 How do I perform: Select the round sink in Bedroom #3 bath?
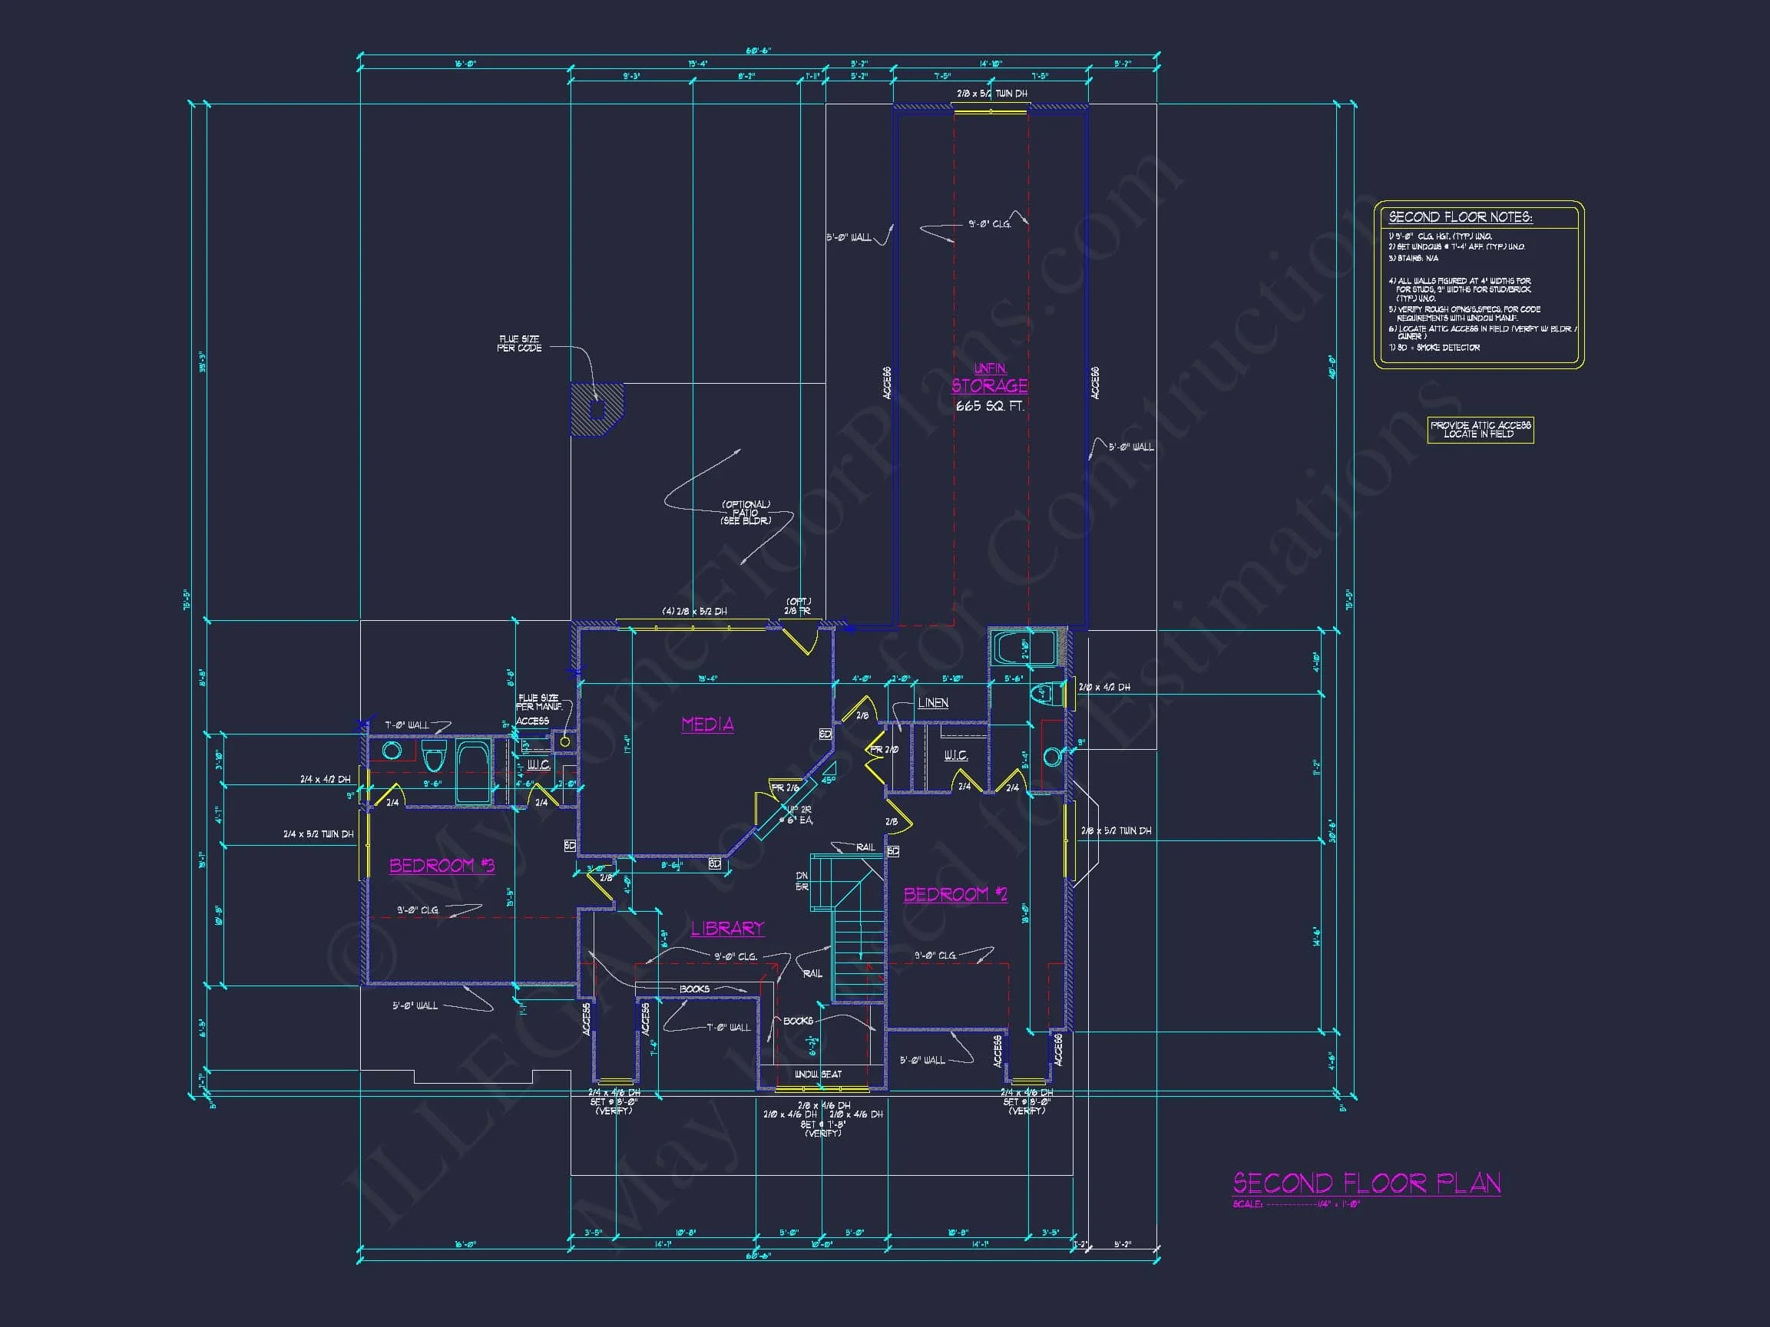point(392,751)
